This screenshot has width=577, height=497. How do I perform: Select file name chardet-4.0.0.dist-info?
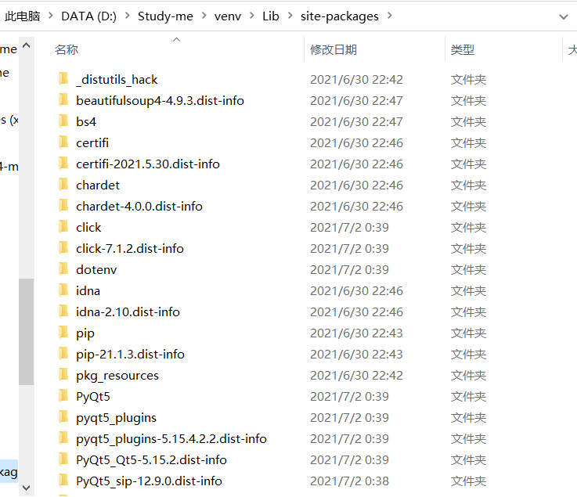click(139, 207)
